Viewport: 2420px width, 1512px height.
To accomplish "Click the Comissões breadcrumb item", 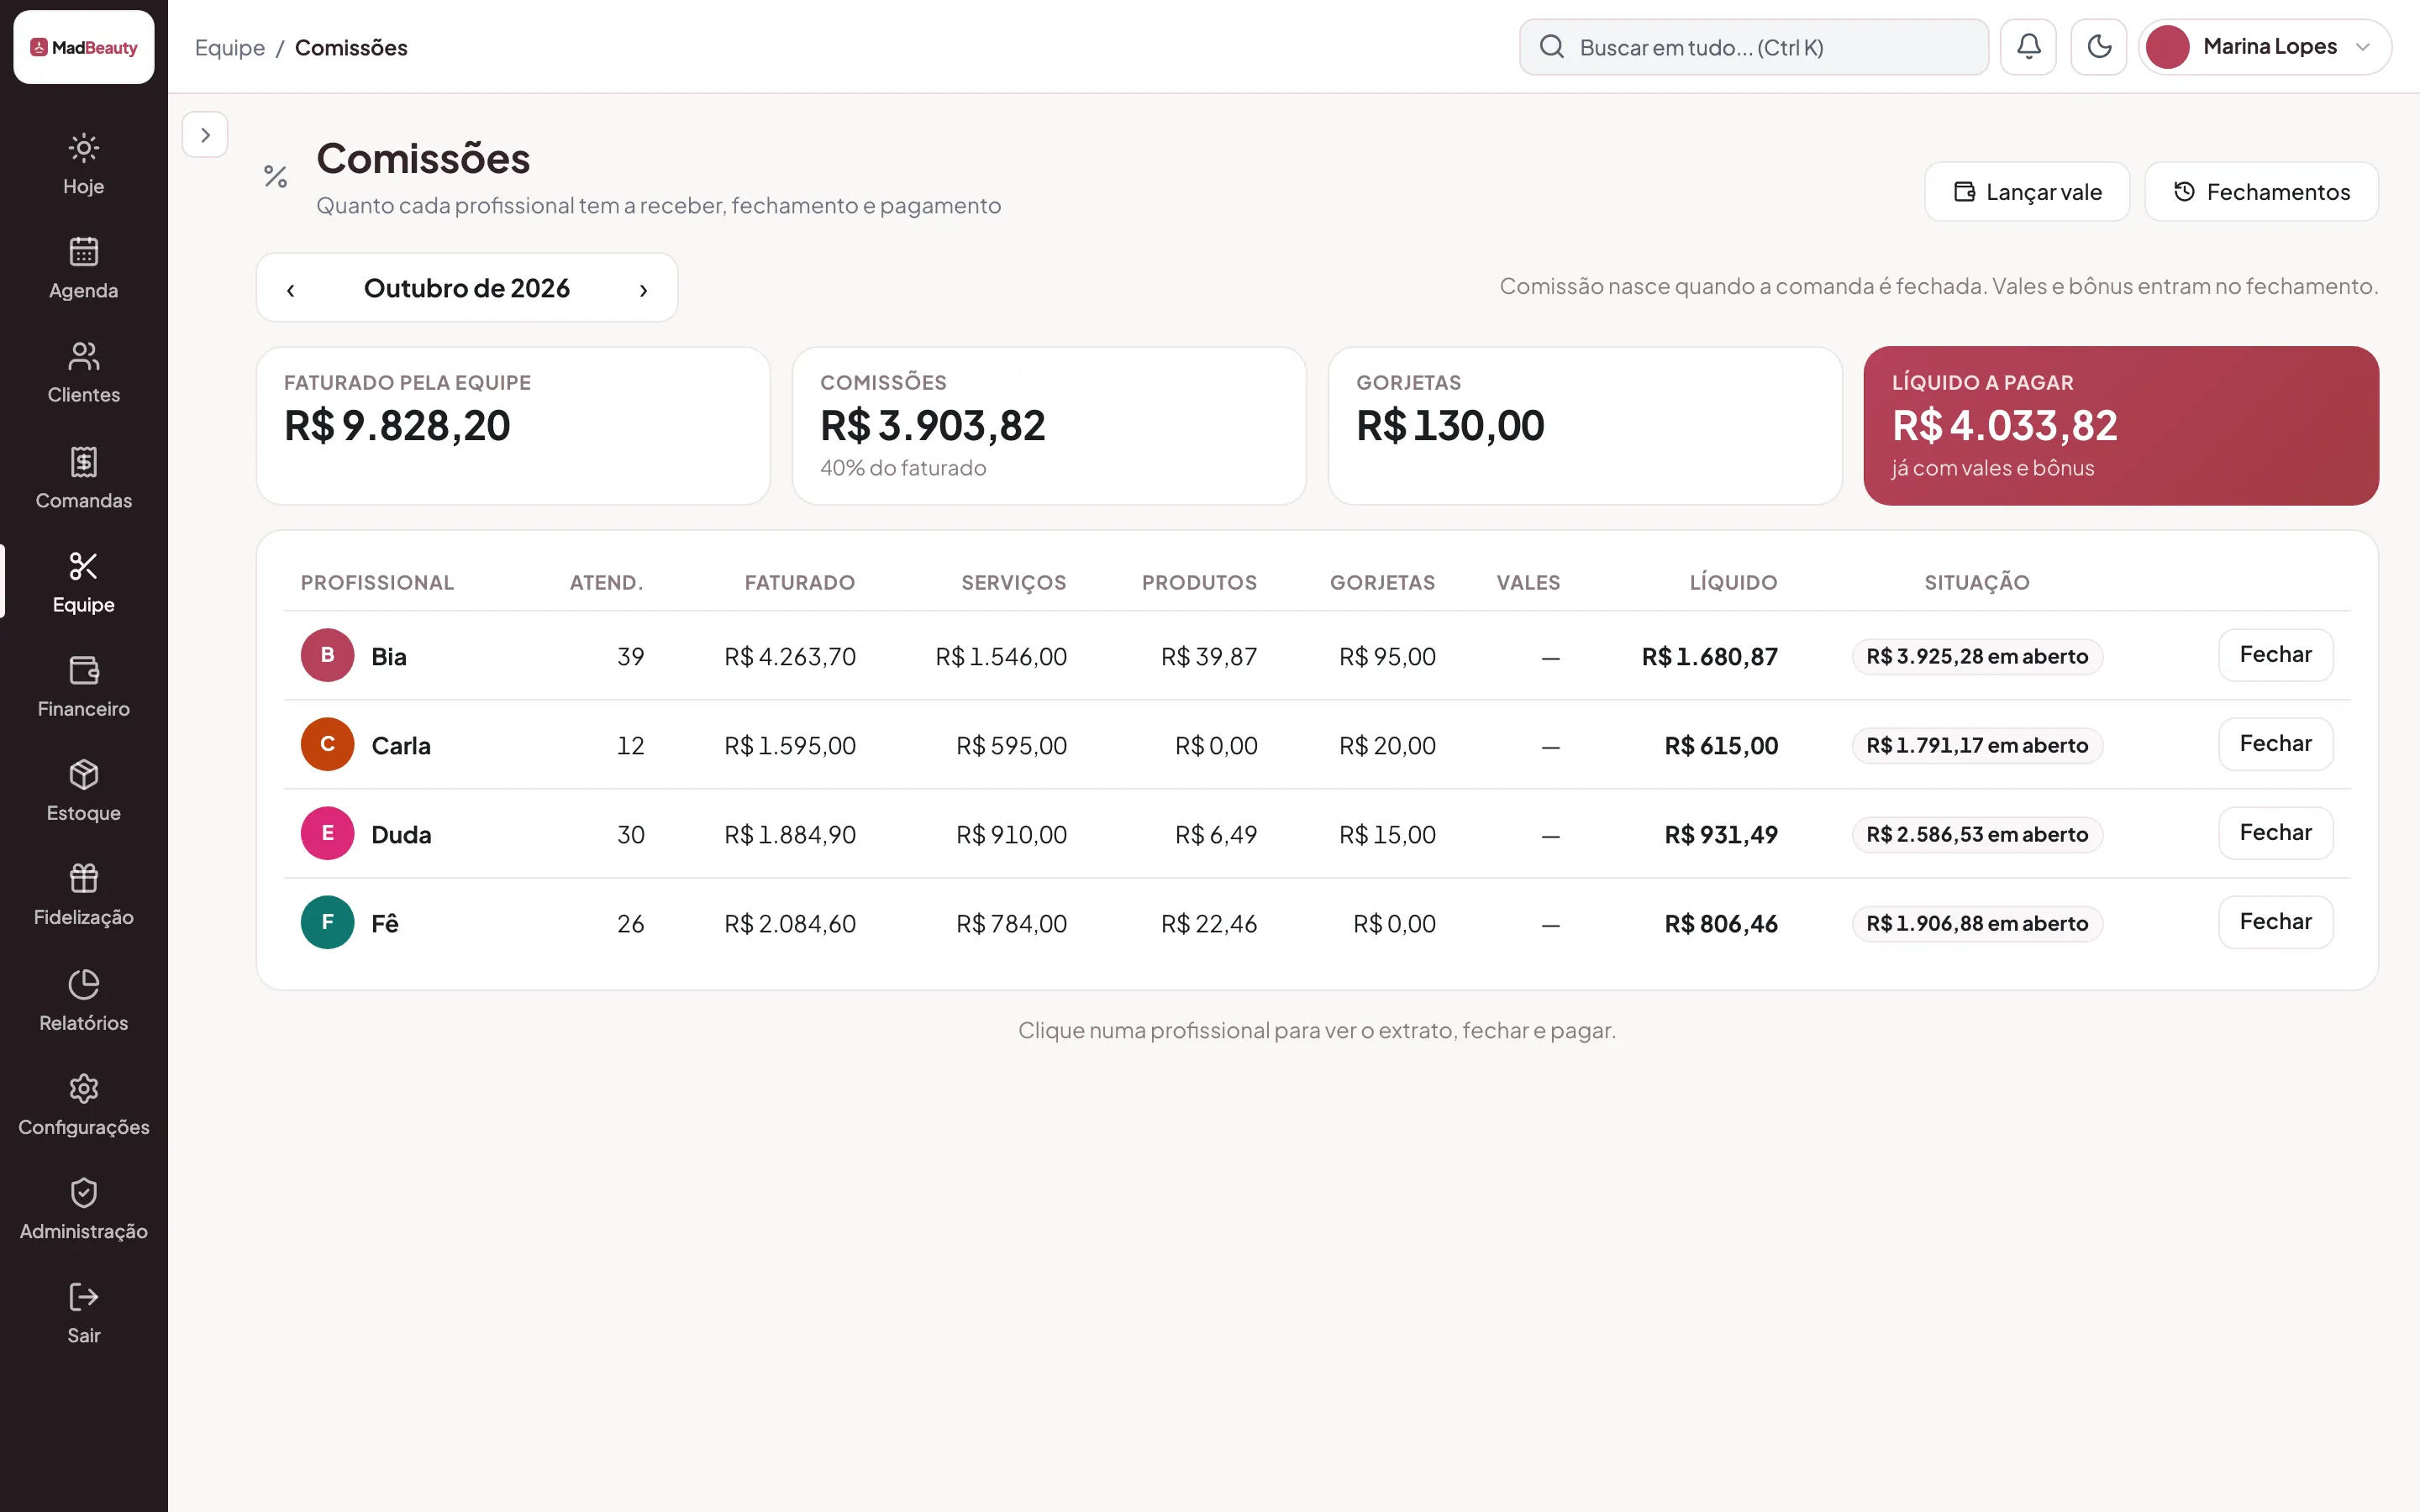I will click(x=351, y=48).
